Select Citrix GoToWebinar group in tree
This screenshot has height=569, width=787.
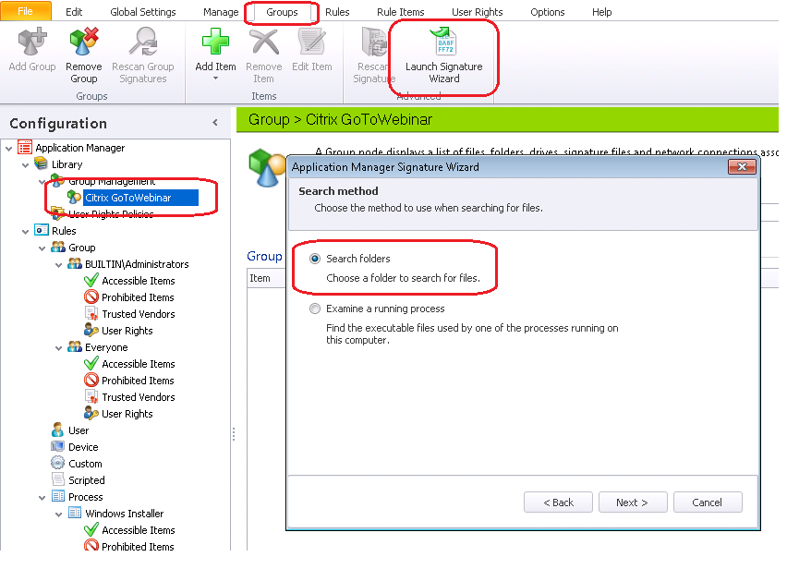[127, 198]
